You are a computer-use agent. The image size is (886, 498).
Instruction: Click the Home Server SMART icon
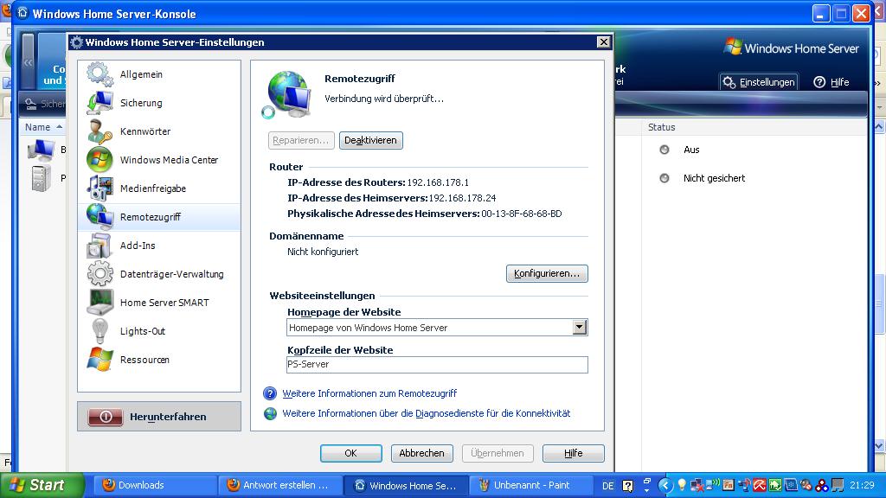[x=100, y=303]
